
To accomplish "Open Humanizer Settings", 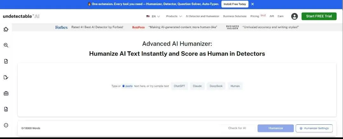I will coord(314,128).
